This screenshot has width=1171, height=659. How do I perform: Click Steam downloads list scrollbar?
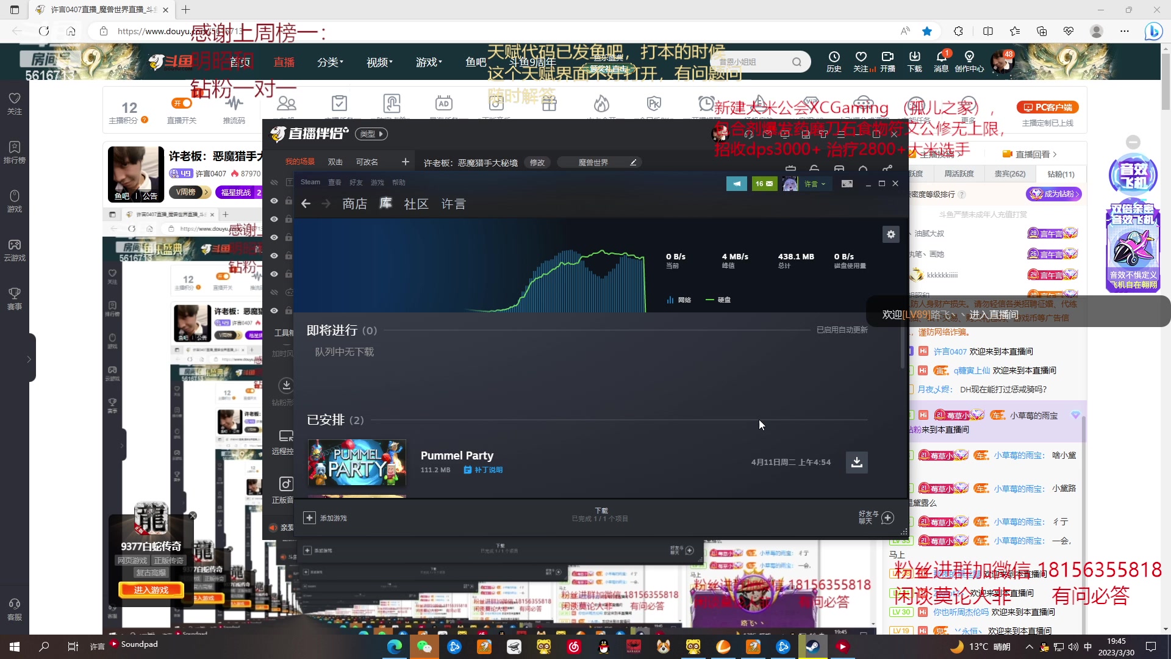tap(903, 347)
